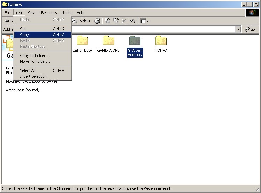Maximize the Games window
This screenshot has height=193, width=261.
[x=250, y=5]
